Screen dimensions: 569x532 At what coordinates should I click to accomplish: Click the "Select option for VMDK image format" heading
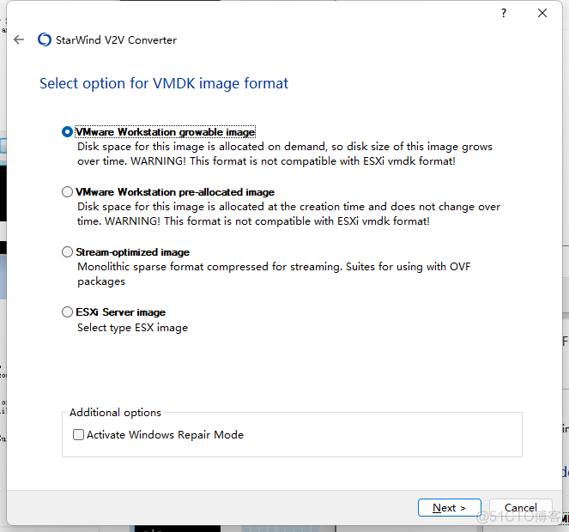point(164,84)
